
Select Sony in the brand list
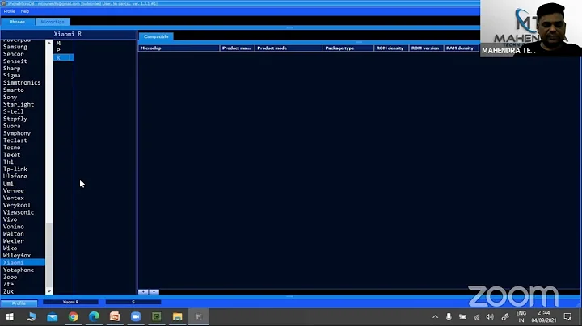(10, 97)
